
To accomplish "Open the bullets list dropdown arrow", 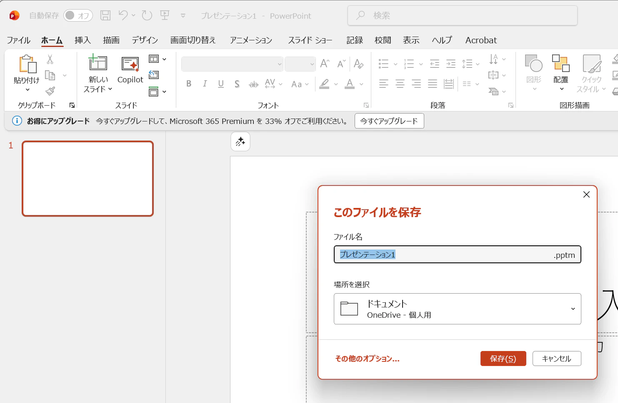I will pos(395,64).
